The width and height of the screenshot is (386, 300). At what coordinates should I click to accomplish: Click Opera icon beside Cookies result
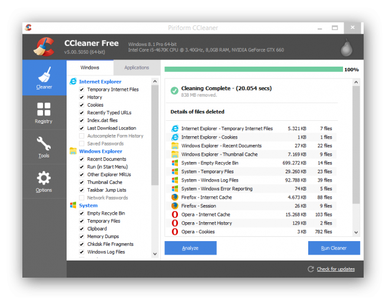point(175,232)
